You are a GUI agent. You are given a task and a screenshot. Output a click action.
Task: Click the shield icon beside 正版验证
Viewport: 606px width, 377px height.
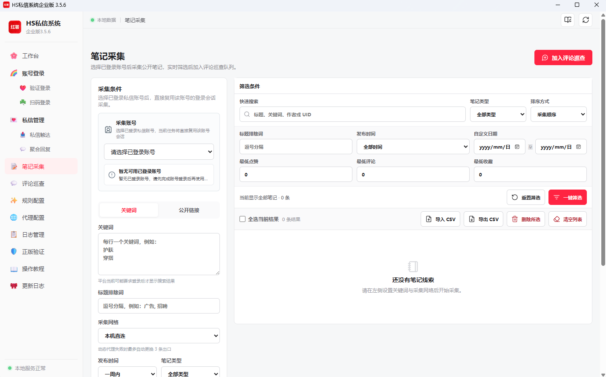(14, 252)
